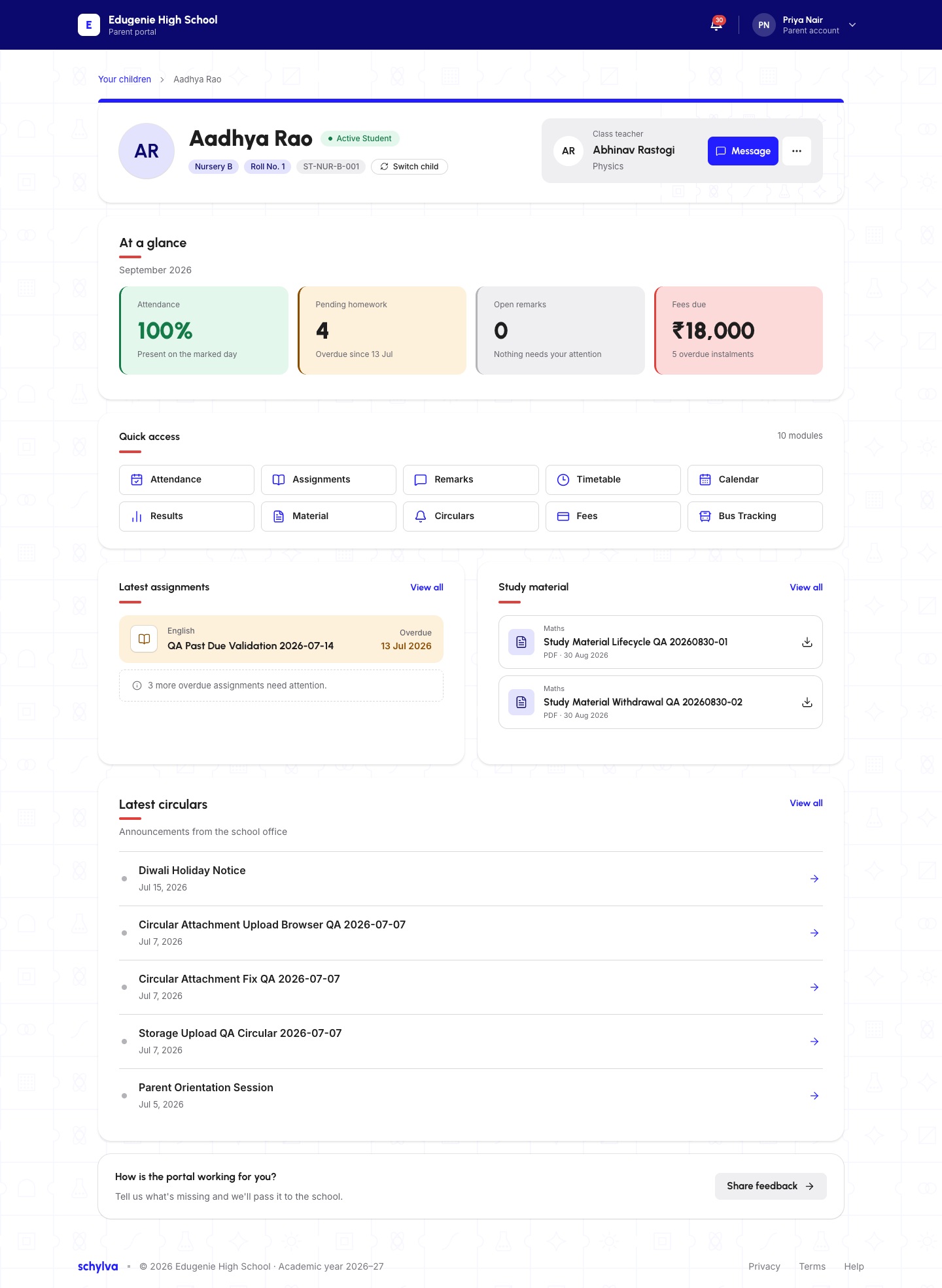
Task: View all study material
Action: click(x=806, y=588)
